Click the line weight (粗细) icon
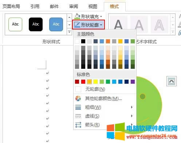This screenshot has height=143, width=181. pyautogui.click(x=78, y=107)
